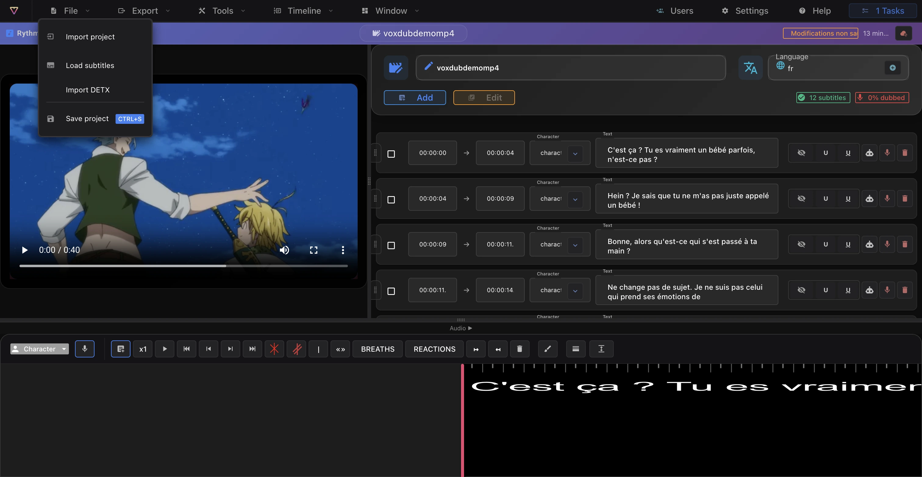Go to previous line in timeline toolbar

[208, 349]
